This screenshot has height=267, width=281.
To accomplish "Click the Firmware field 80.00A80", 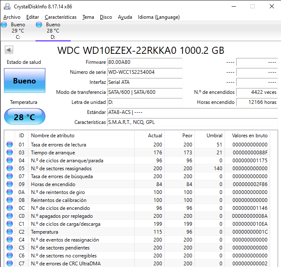I will 145,62.
